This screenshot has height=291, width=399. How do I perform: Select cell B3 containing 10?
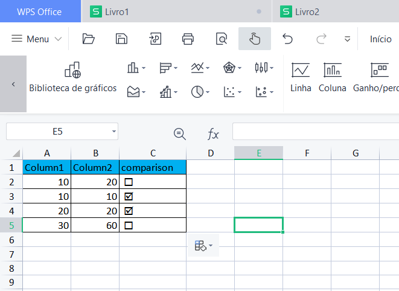(95, 196)
